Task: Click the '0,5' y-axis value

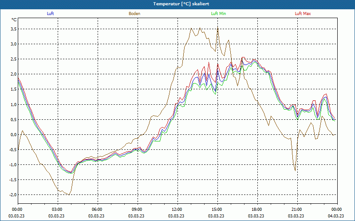Action: [14, 119]
